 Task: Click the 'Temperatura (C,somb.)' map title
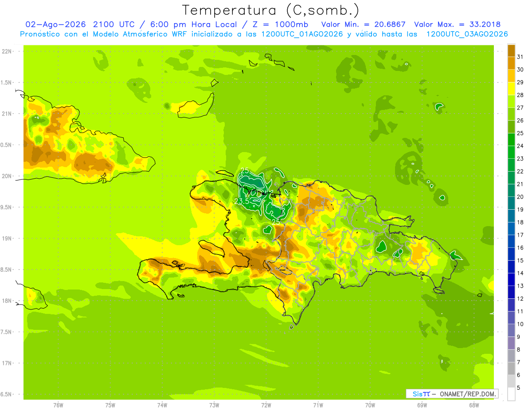pyautogui.click(x=271, y=10)
